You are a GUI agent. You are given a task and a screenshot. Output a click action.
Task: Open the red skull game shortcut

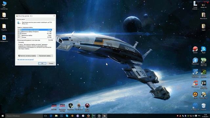coord(87,107)
